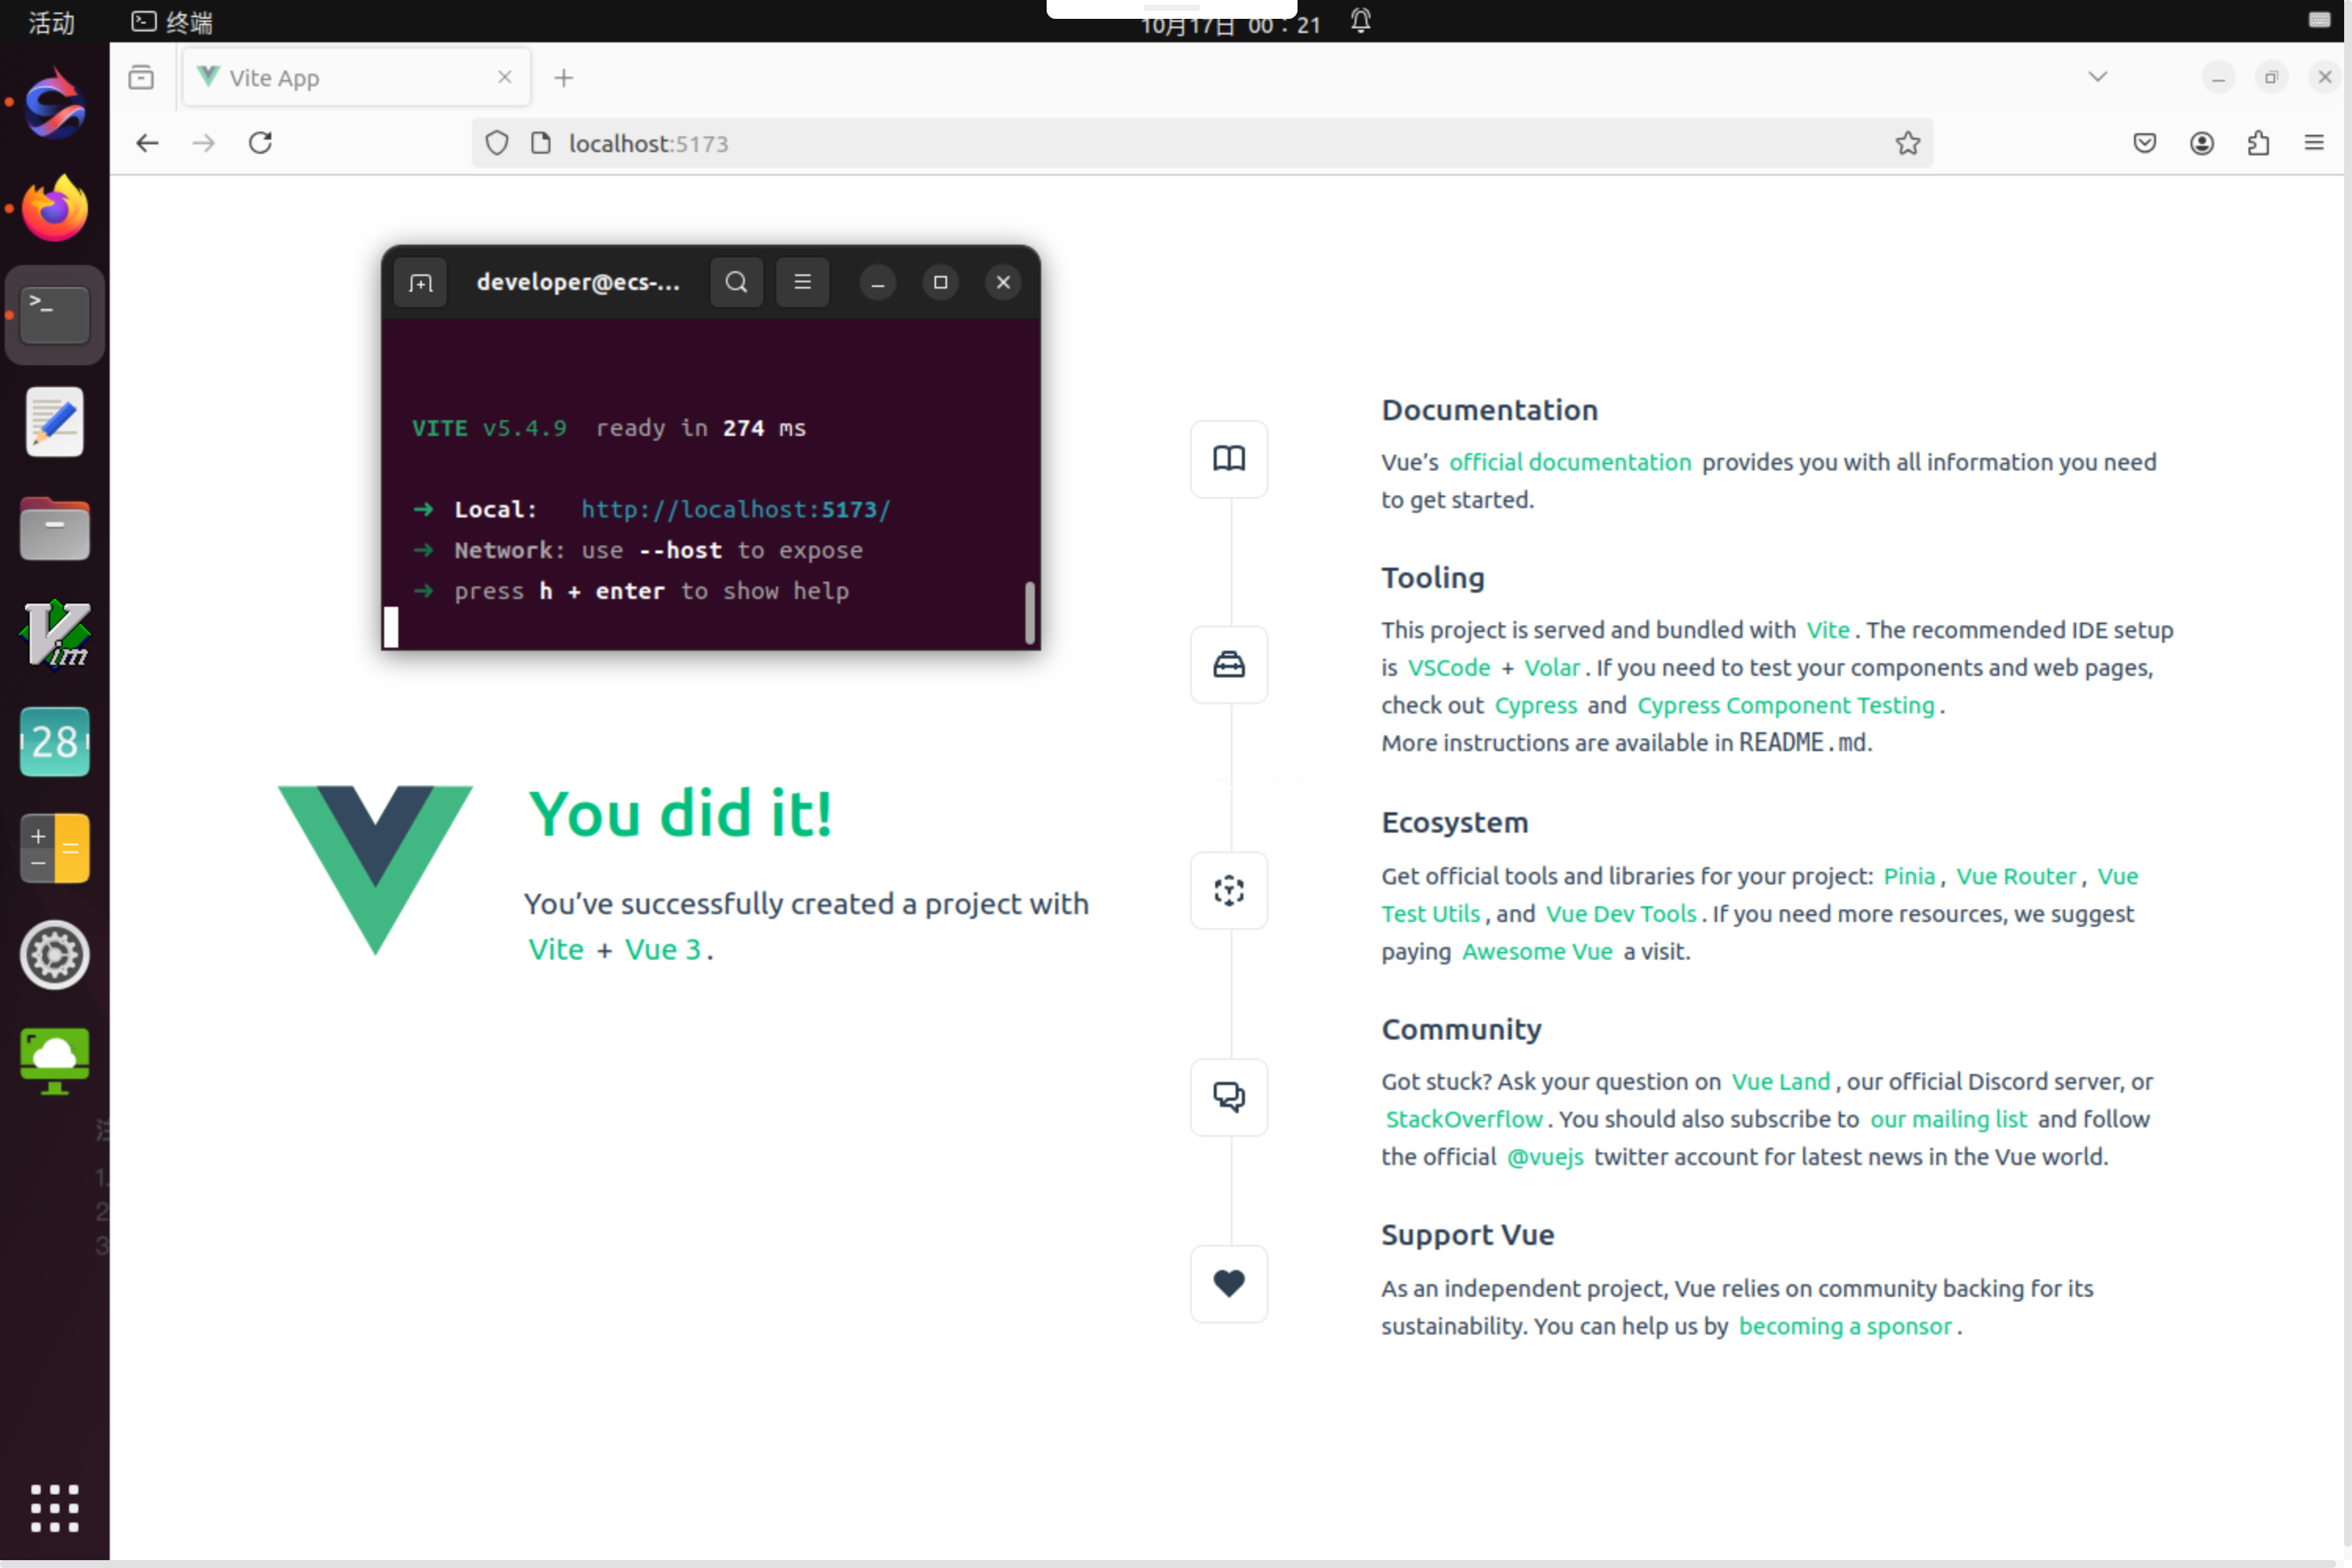Open Firefox hamburger application menu
This screenshot has height=1568, width=2352.
click(2314, 143)
